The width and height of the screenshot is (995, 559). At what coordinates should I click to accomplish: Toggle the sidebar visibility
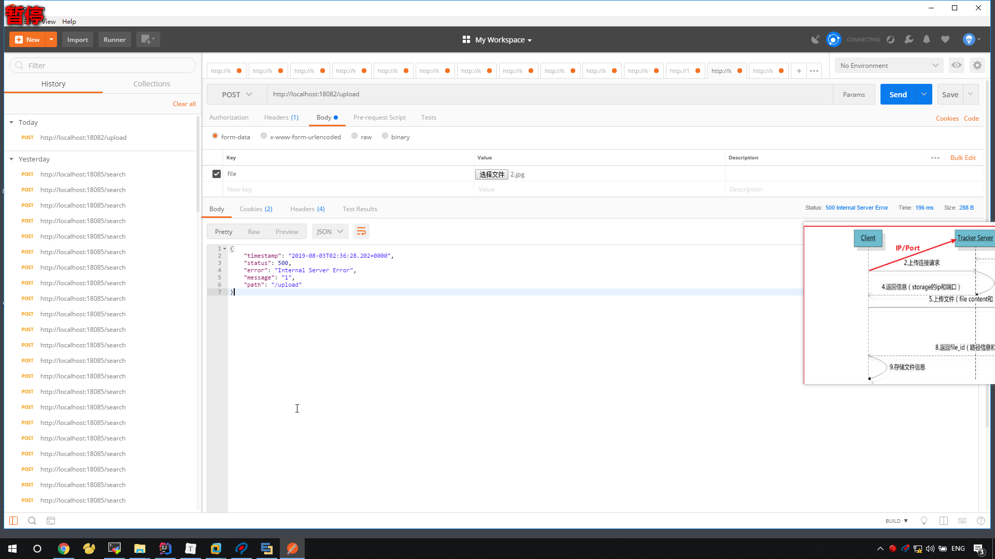[x=13, y=521]
